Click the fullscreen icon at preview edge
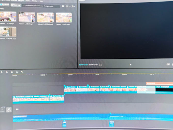 click(172, 64)
